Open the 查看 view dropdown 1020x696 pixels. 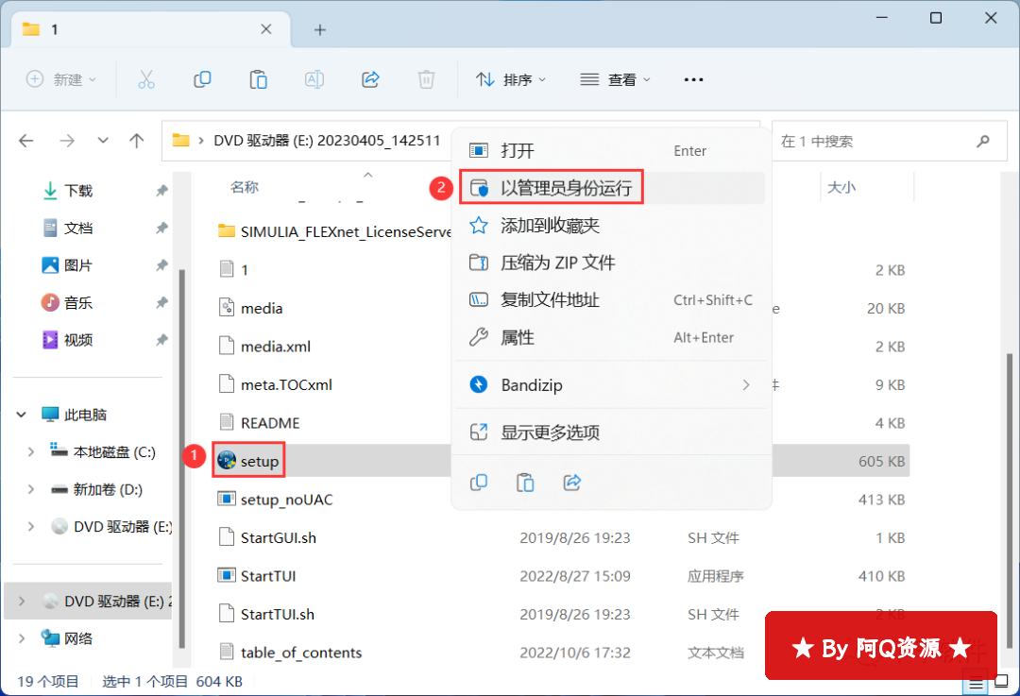click(x=616, y=80)
